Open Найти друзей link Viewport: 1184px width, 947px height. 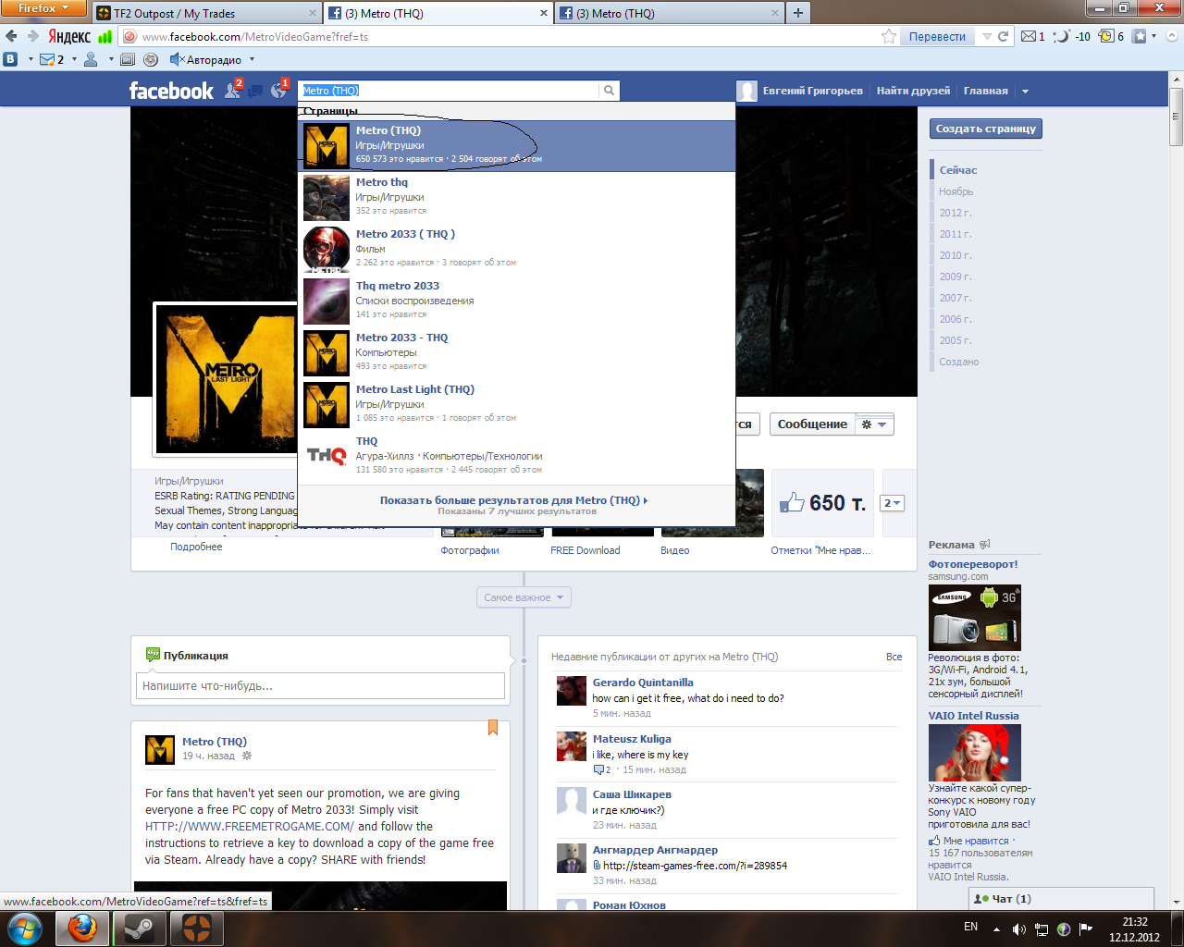point(913,91)
